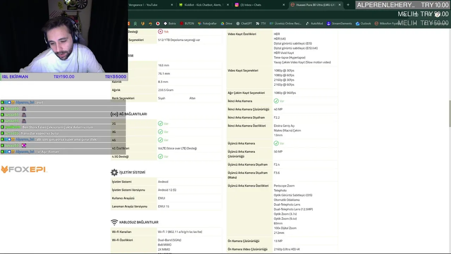The image size is (451, 254).
Task: Click the Üçüncü Arka Kamera Var checkmark
Action: (x=276, y=143)
